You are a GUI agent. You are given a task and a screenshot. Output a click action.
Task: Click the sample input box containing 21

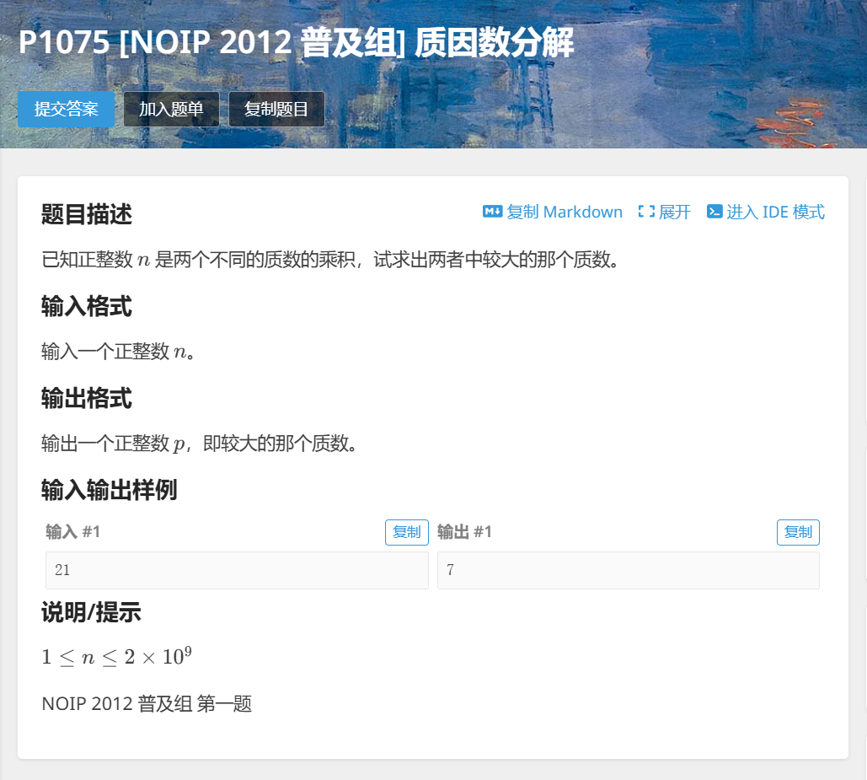click(237, 570)
